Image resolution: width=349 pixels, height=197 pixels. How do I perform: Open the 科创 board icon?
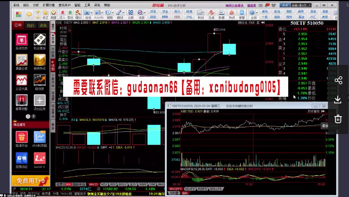(200, 14)
